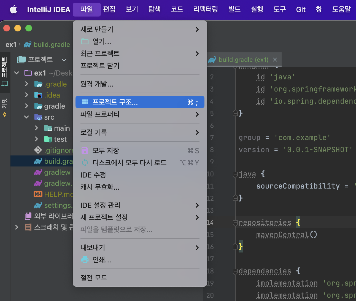The width and height of the screenshot is (356, 301).
Task: Expand the gradle folder node
Action: pos(26,106)
